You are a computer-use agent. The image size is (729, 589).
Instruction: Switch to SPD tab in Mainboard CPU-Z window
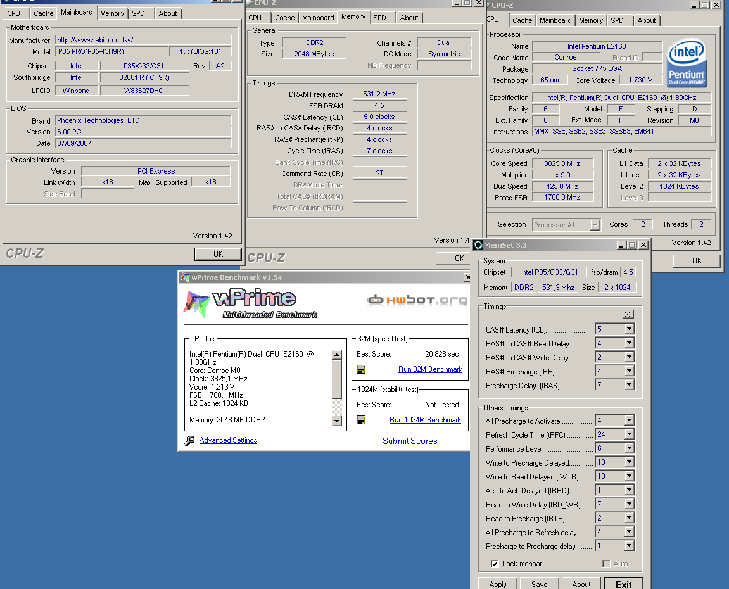coord(138,13)
